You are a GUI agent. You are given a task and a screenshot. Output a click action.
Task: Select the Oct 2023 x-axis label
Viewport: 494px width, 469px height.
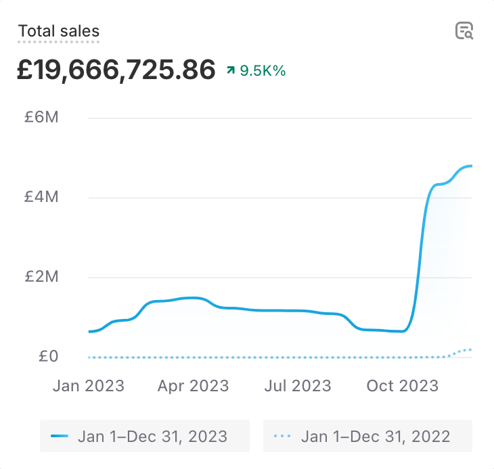(402, 386)
